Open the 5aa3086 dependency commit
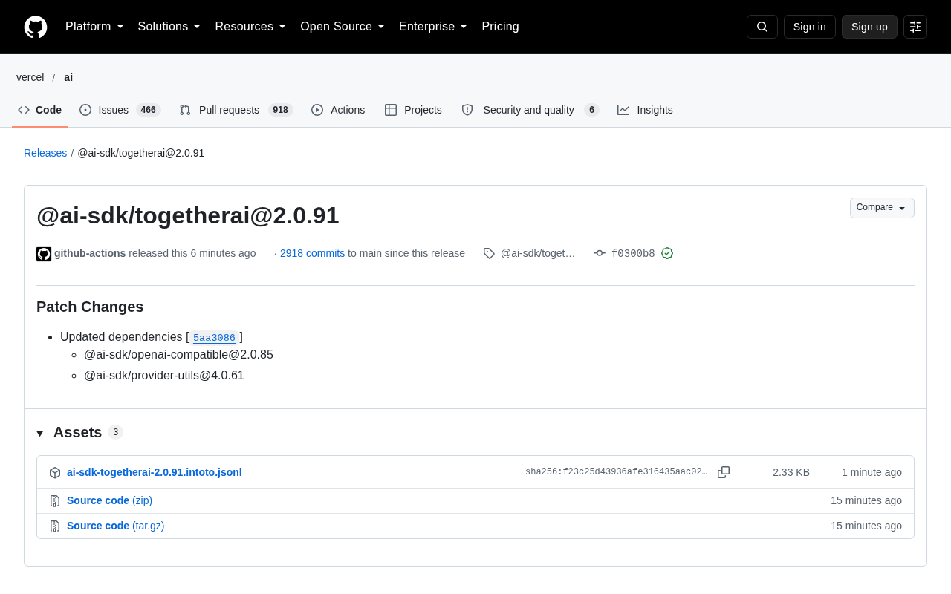 click(x=214, y=338)
